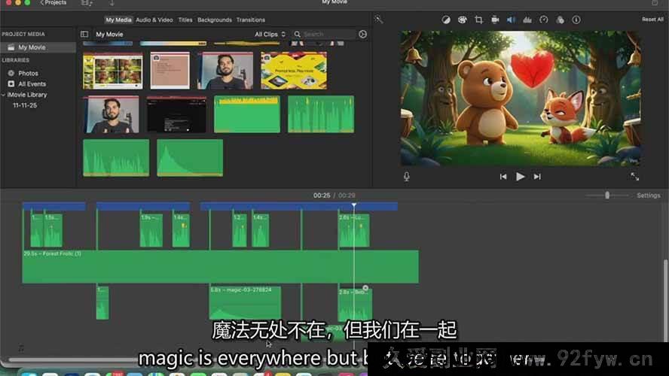This screenshot has height=376, width=669.
Task: Start voiceover recording with the microphone
Action: (407, 176)
